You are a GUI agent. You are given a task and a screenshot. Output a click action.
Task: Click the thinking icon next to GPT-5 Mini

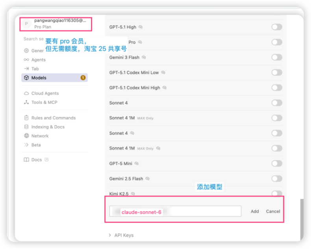point(137,164)
